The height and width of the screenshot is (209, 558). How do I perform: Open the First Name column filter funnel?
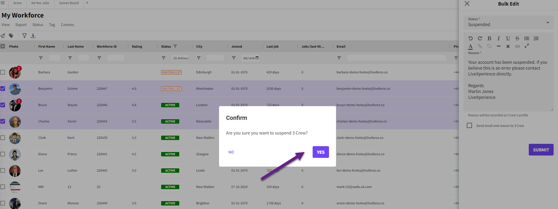click(41, 58)
